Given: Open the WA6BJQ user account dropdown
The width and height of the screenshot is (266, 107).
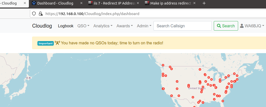Looking at the screenshot, I should [x=252, y=26].
